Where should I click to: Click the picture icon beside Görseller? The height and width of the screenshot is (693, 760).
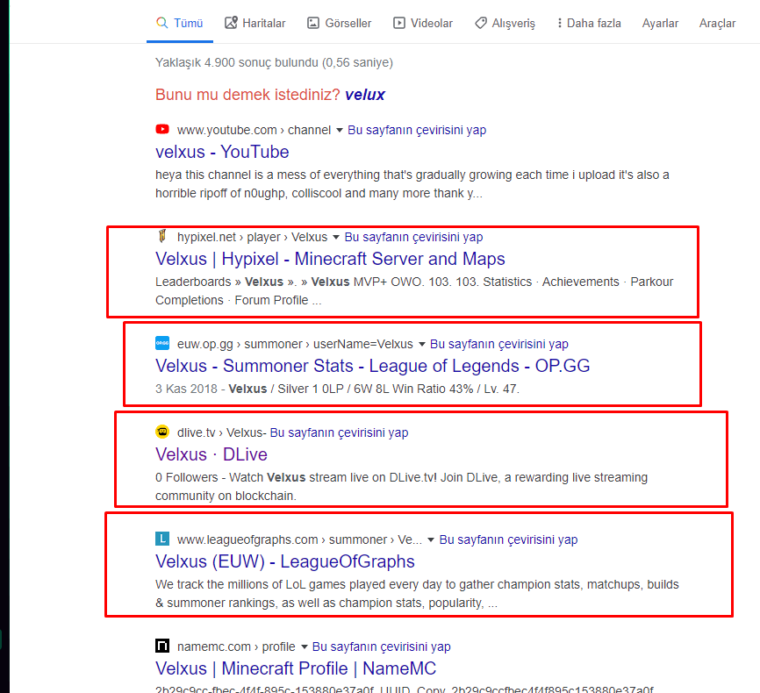click(313, 23)
